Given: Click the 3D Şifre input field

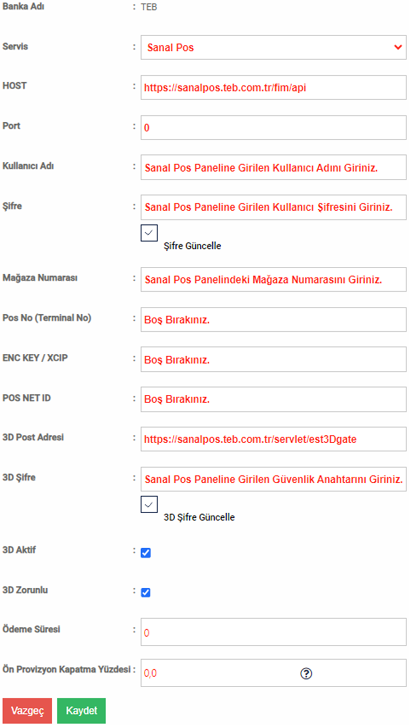Looking at the screenshot, I should pyautogui.click(x=273, y=479).
